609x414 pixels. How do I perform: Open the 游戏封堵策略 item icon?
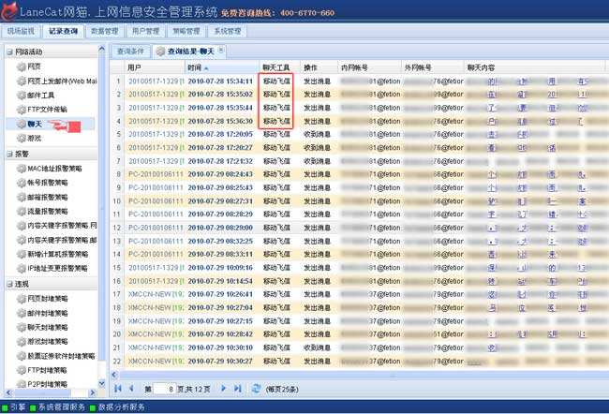22,341
